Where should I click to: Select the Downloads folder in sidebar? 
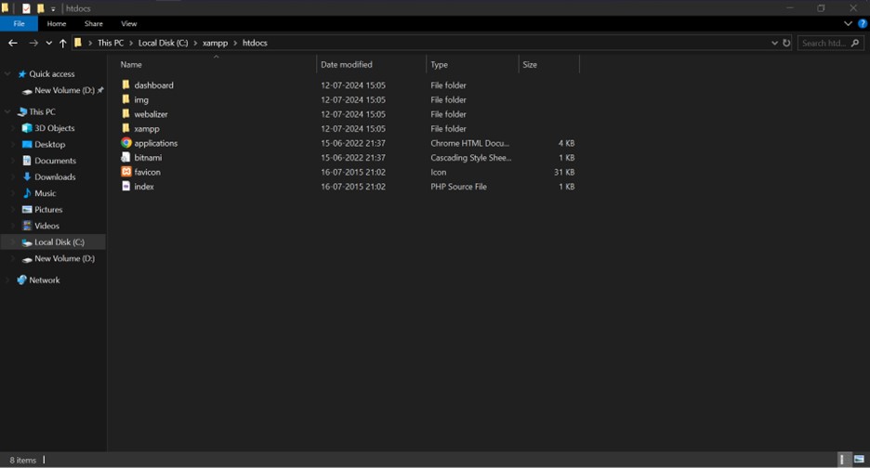tap(55, 177)
